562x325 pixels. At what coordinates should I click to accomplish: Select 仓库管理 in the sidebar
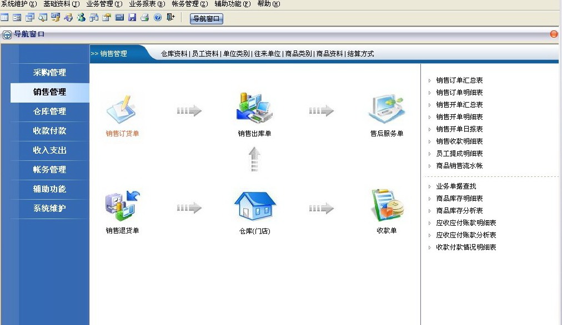49,111
